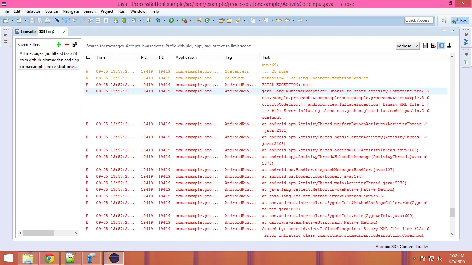Click the green Run button

[171, 20]
